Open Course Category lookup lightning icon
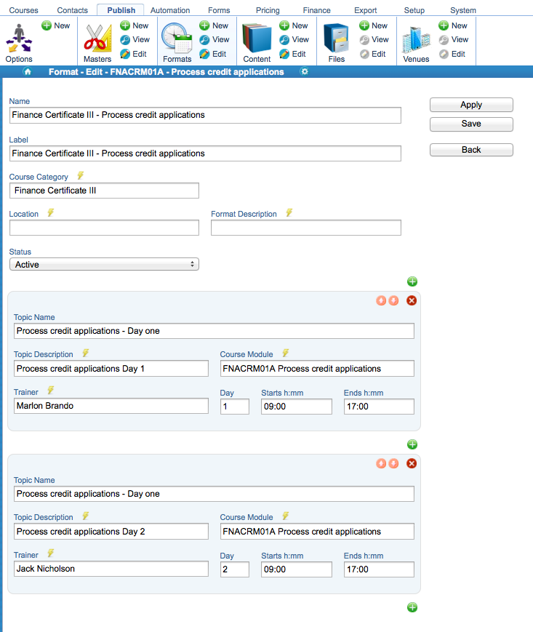 pos(81,176)
